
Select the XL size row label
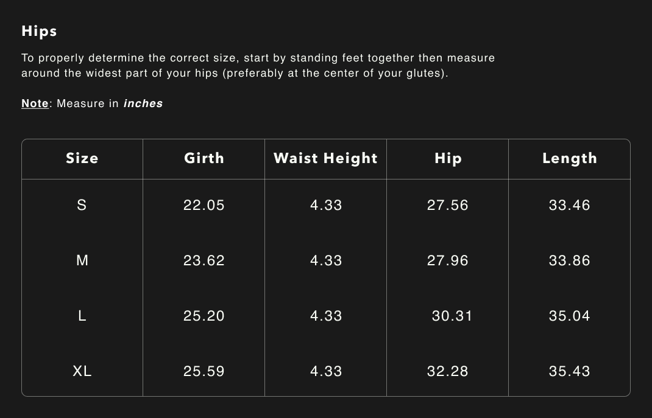click(82, 371)
